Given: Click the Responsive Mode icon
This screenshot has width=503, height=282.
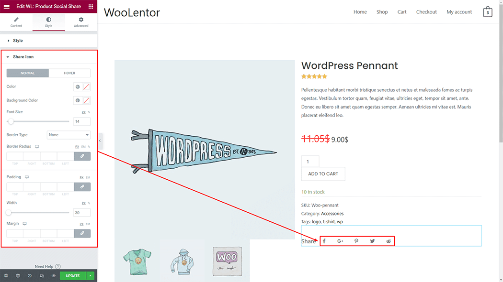Looking at the screenshot, I should pos(42,276).
